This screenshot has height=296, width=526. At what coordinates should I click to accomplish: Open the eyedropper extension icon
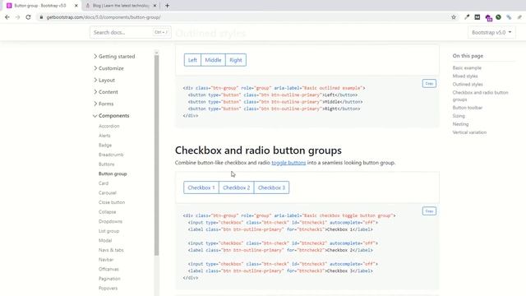467,17
